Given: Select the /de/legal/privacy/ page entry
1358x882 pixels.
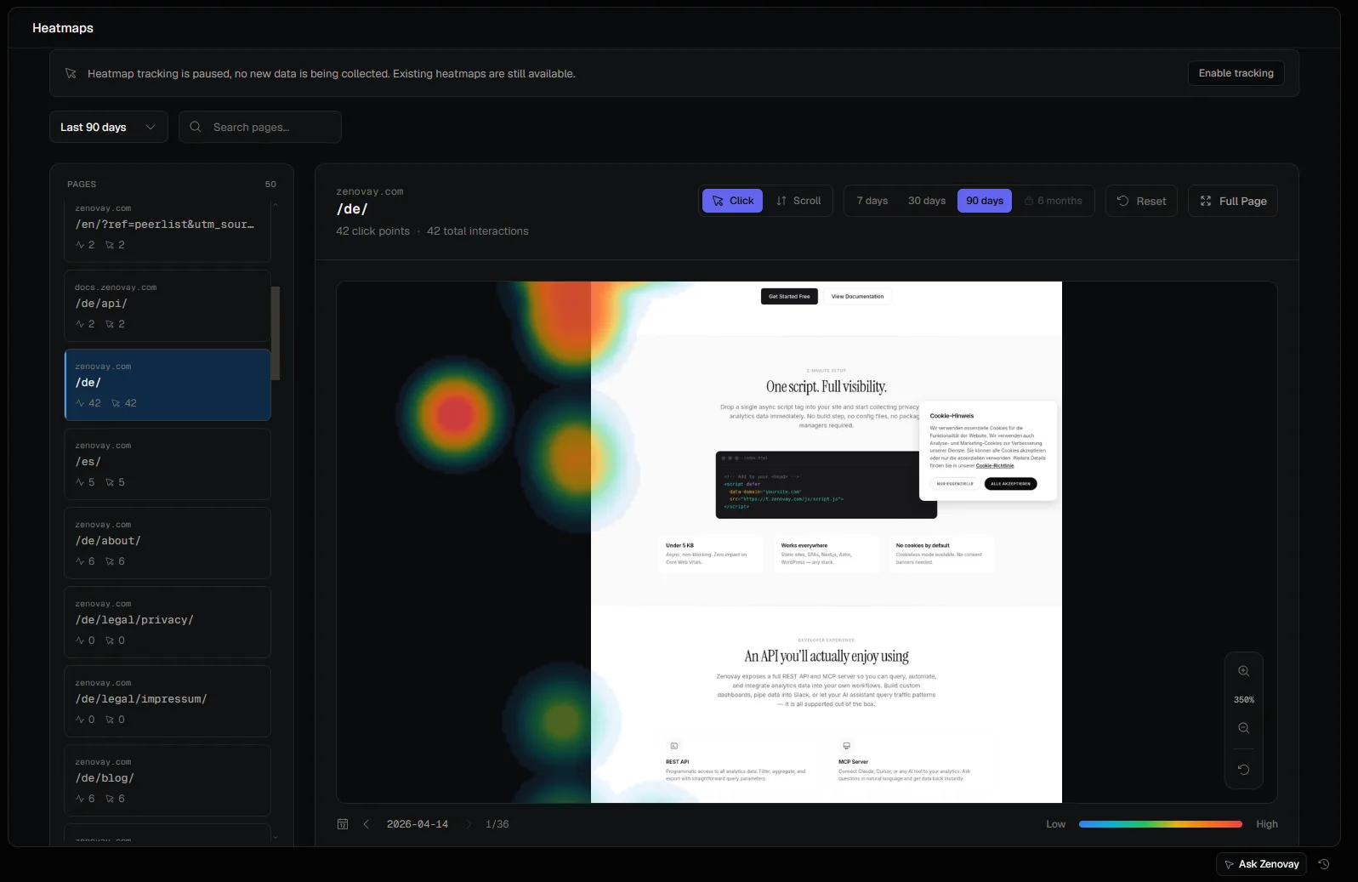Looking at the screenshot, I should tap(168, 622).
